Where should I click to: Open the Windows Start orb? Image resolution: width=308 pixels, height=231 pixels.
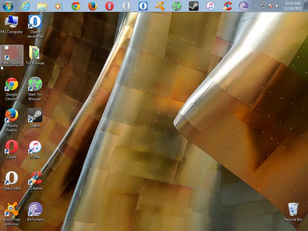[x=8, y=6]
